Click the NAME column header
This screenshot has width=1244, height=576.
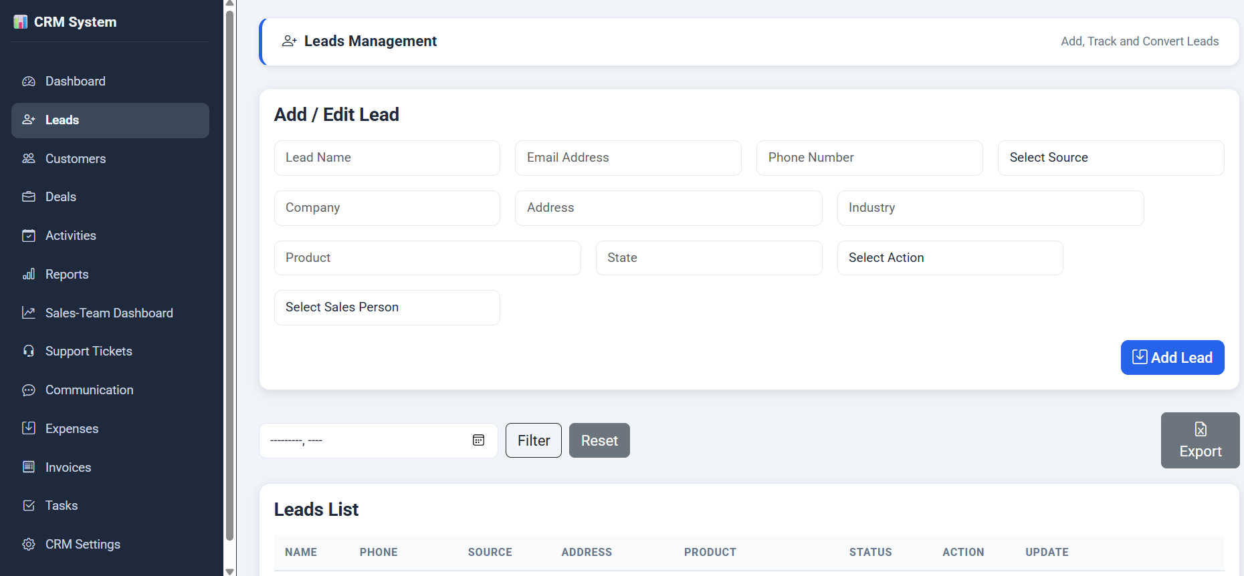[301, 552]
